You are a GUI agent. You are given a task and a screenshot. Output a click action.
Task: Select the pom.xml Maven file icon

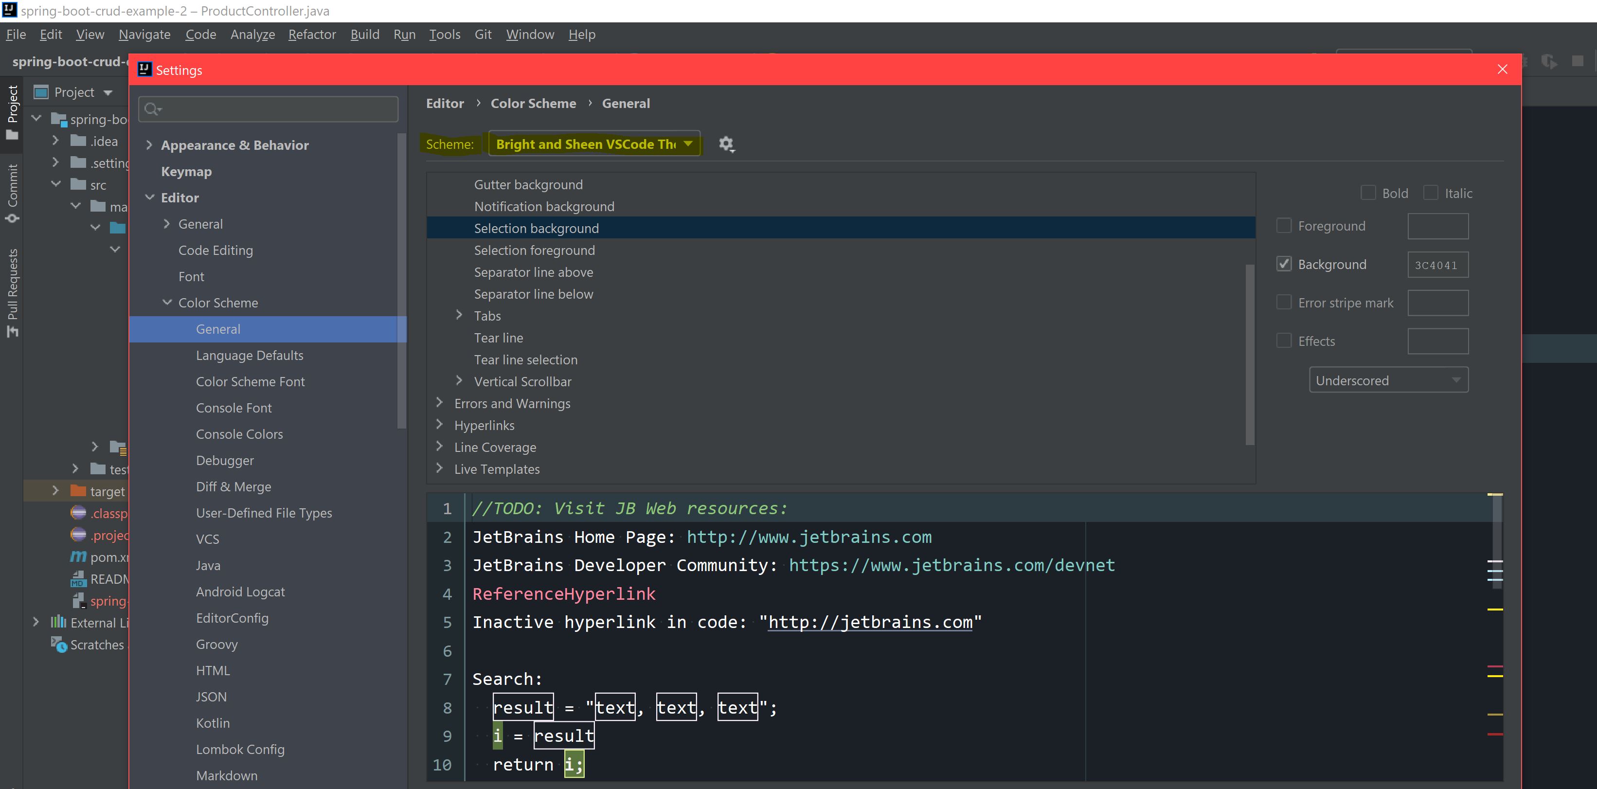click(78, 556)
